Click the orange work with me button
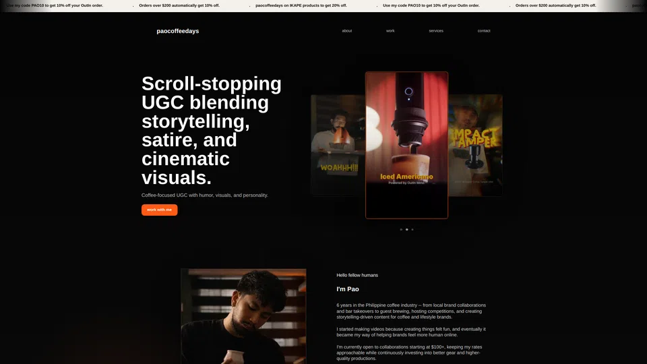Viewport: 647px width, 364px height. coord(159,210)
